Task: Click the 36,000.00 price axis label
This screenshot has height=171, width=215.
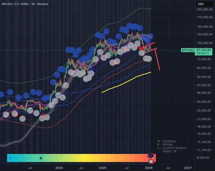Action: [204, 93]
